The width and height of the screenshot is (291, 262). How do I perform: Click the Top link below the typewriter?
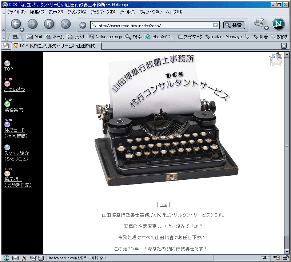click(x=163, y=205)
